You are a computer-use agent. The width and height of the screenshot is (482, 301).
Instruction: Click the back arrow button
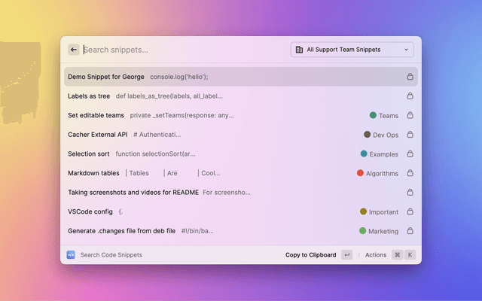coord(74,50)
